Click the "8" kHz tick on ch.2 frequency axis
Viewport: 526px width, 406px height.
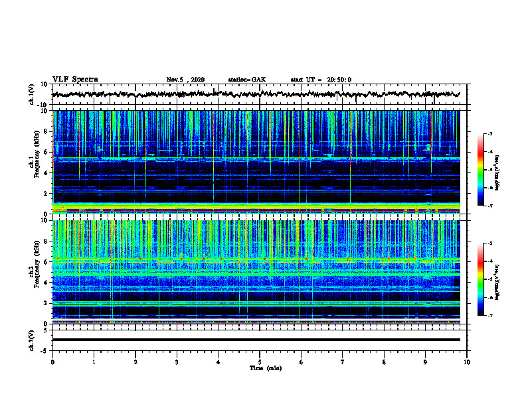coord(46,241)
